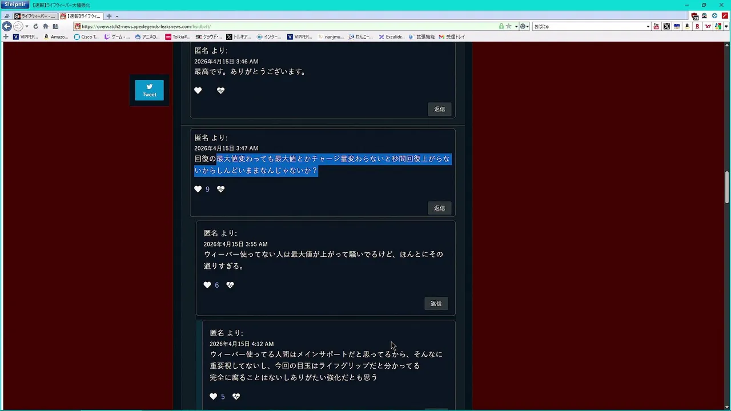Image resolution: width=731 pixels, height=411 pixels.
Task: Click the history icon beside Home
Action: (55, 26)
